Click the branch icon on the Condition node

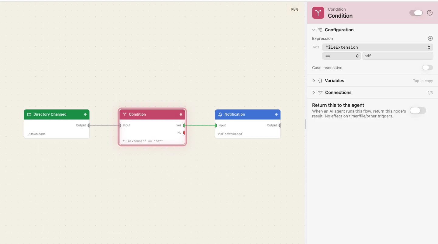[x=125, y=114]
